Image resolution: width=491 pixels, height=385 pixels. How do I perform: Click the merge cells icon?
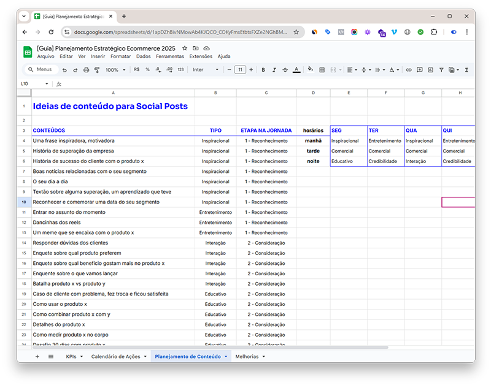coord(333,70)
